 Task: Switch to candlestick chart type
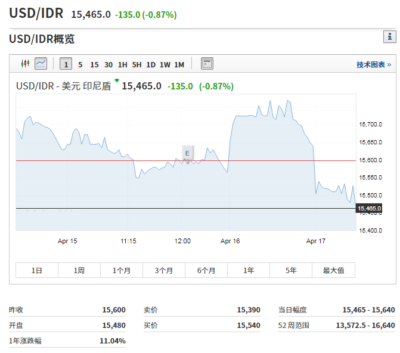point(25,64)
